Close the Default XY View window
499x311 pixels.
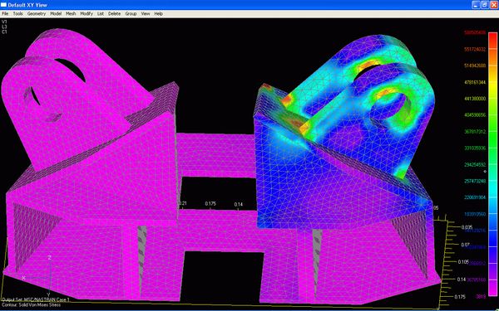(494, 5)
